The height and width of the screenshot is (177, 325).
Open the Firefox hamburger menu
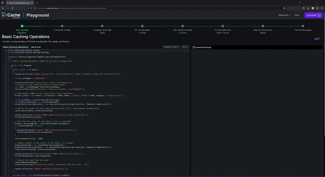(x=322, y=8)
